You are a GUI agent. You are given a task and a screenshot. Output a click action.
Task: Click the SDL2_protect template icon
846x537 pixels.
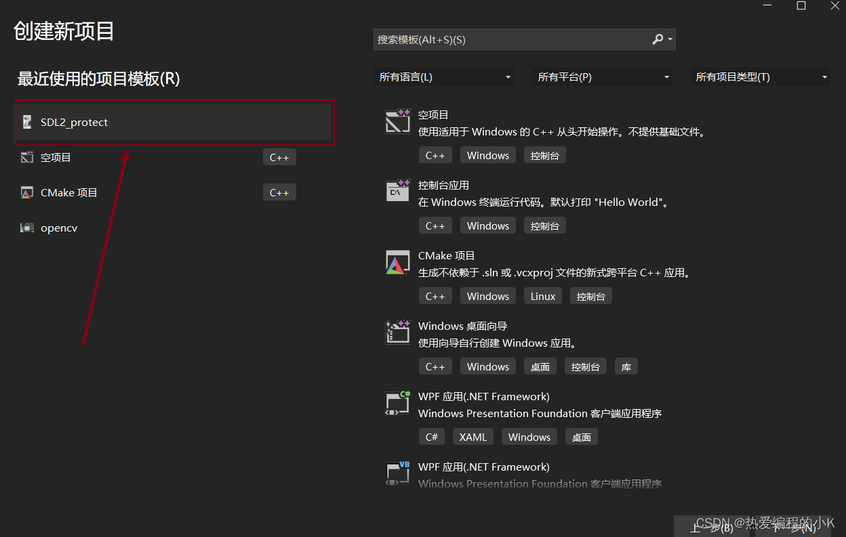pyautogui.click(x=27, y=122)
